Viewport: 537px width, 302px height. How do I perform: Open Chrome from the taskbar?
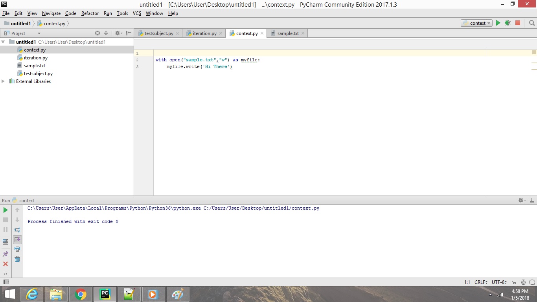81,294
